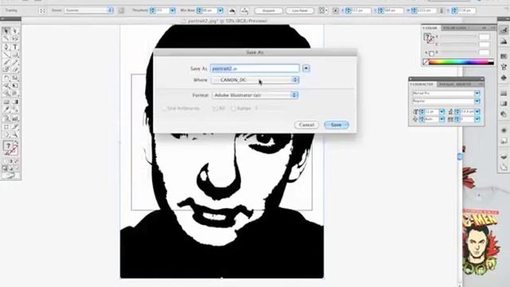Open the Format dropdown in Save As
Image resolution: width=510 pixels, height=287 pixels.
click(255, 95)
